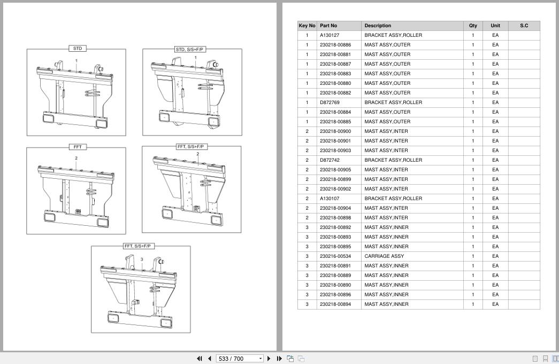Select part number 230218-00905
The image size is (559, 364).
(x=335, y=170)
